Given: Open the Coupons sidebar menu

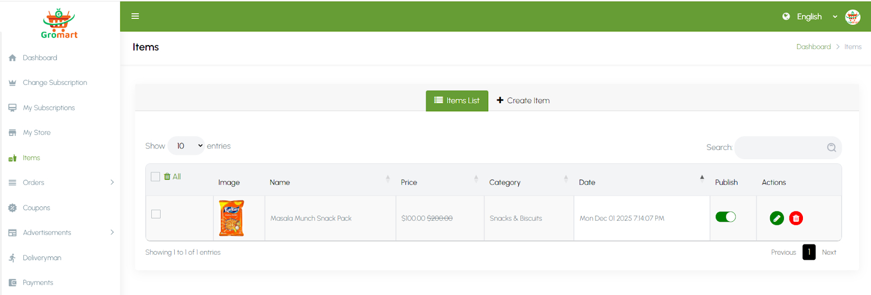Looking at the screenshot, I should 36,208.
